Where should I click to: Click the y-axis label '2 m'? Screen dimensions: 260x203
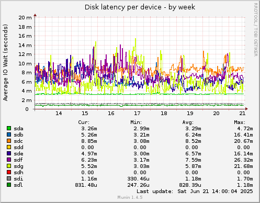[x=27, y=100]
